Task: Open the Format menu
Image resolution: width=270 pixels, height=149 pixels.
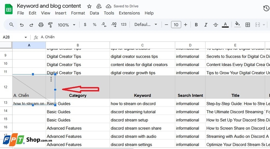Action: click(x=78, y=13)
